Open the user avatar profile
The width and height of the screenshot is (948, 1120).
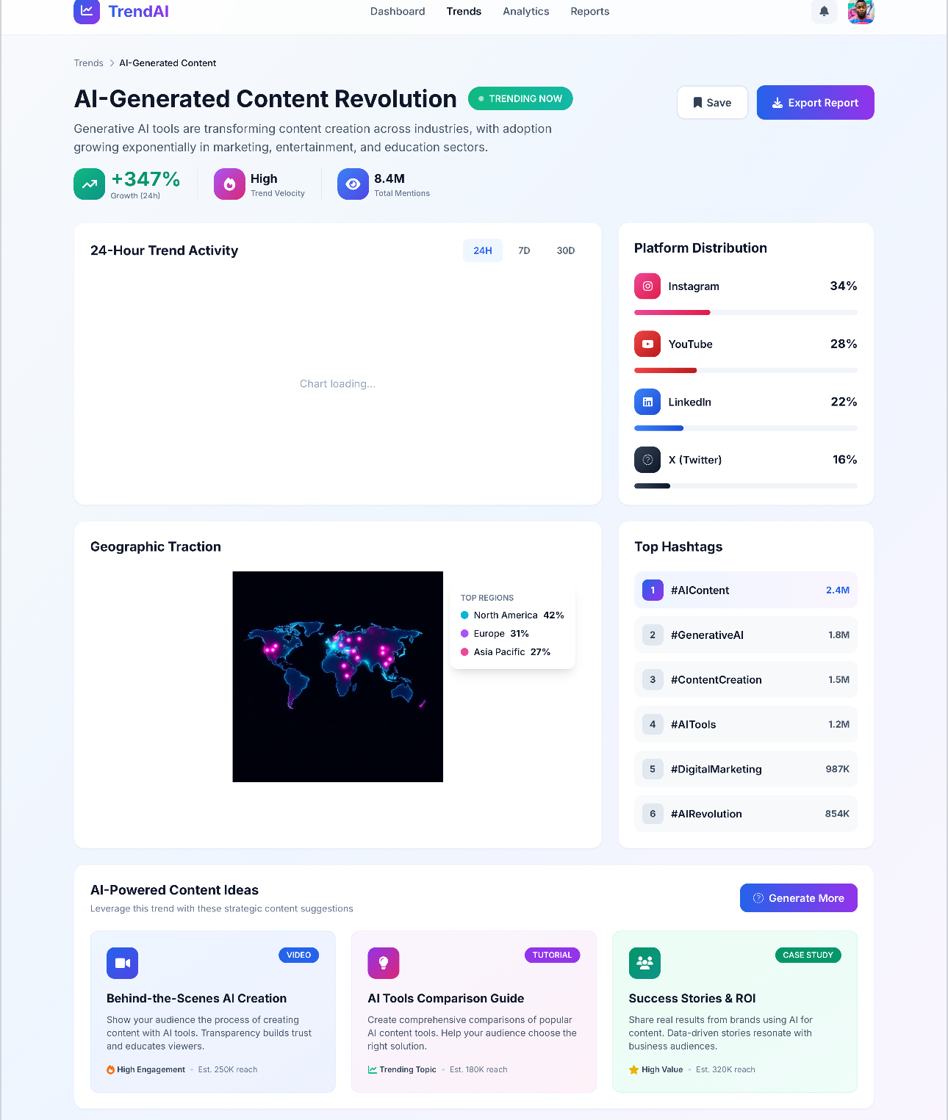click(x=861, y=11)
